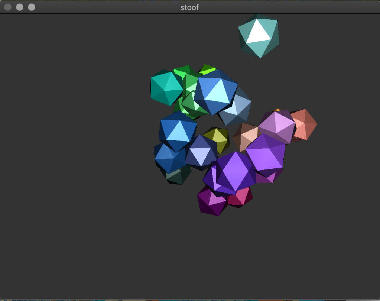Viewport: 380px width, 301px height.
Task: Click the window zoom button
Action: 32,7
